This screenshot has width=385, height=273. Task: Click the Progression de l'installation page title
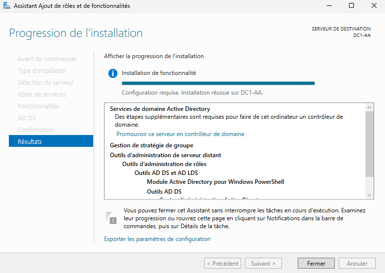click(x=76, y=33)
